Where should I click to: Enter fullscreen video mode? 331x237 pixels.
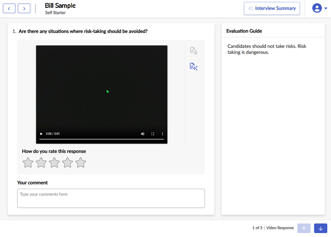[153, 134]
